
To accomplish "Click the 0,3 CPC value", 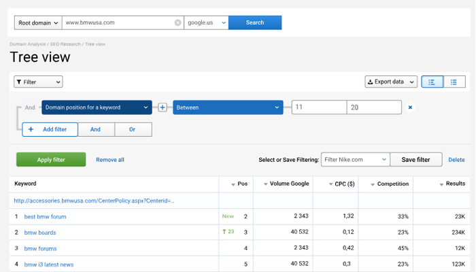I will [x=346, y=264].
